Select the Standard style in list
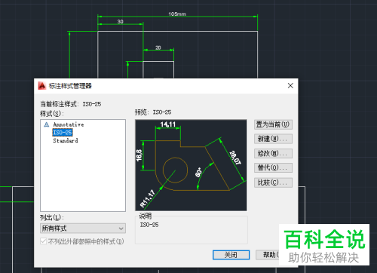Image resolution: width=377 pixels, height=273 pixels. [x=66, y=140]
